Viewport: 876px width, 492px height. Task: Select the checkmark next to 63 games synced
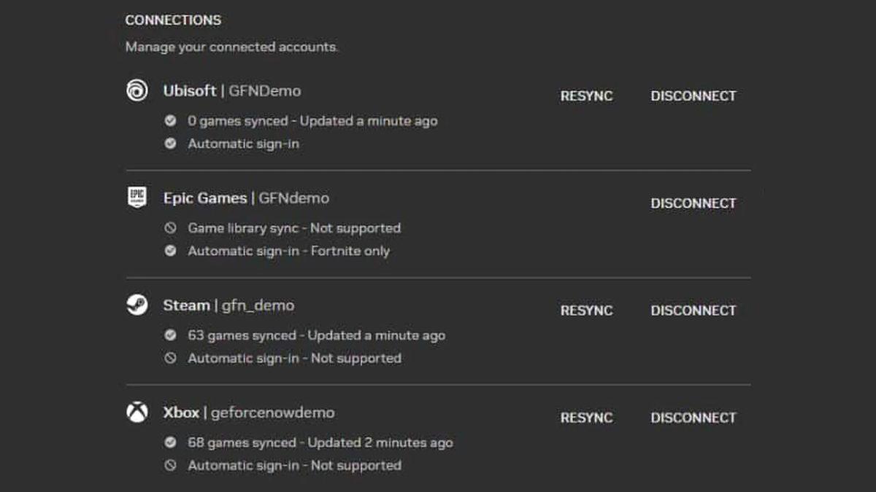click(171, 335)
